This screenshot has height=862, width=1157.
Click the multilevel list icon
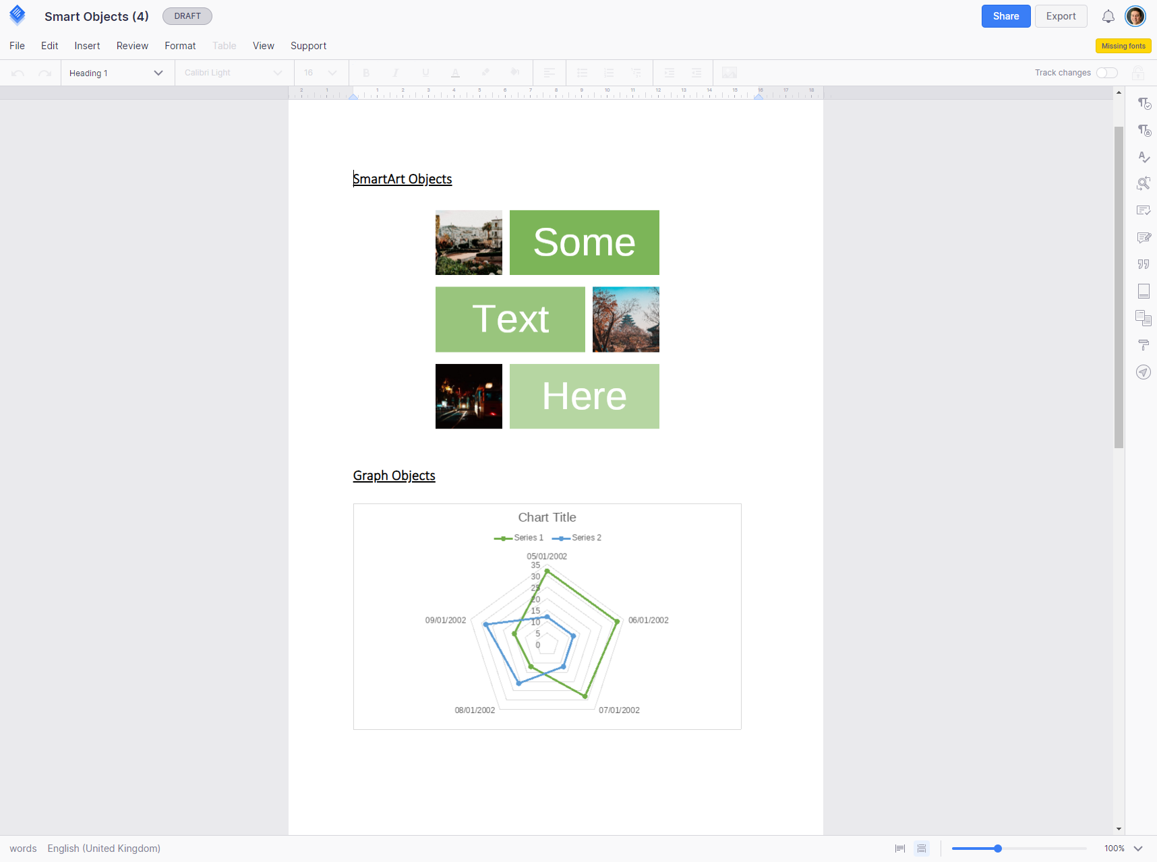pos(636,73)
